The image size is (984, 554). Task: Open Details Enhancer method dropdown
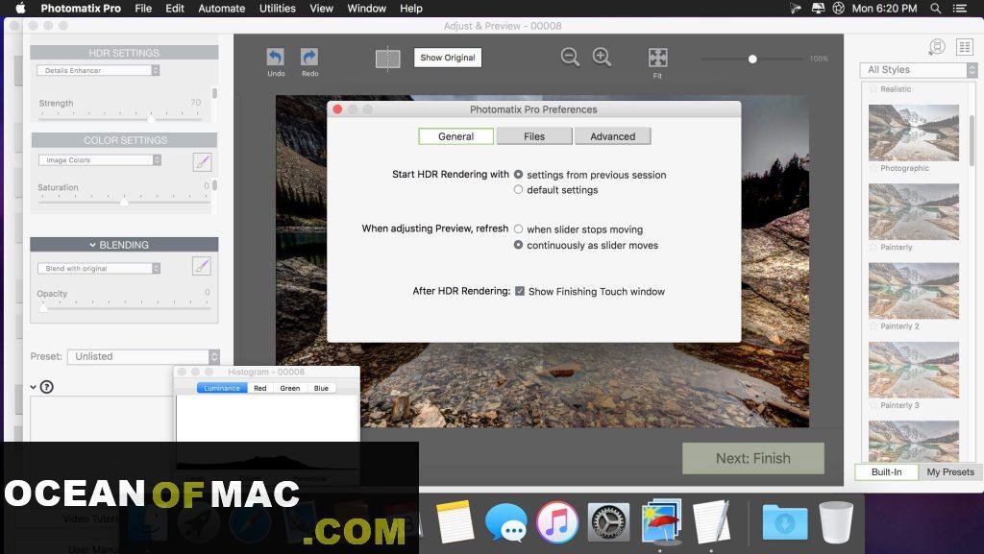98,70
